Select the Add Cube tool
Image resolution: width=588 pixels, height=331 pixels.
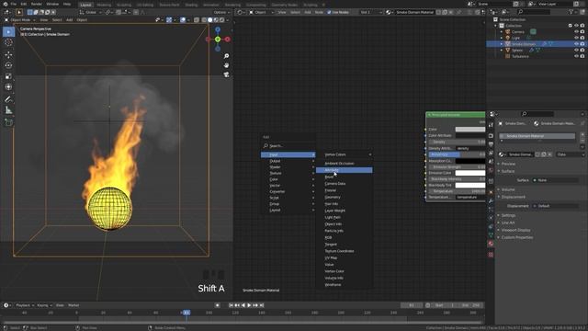[8, 122]
